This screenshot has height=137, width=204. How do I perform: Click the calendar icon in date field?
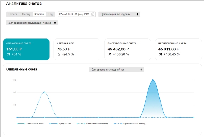click(93, 14)
